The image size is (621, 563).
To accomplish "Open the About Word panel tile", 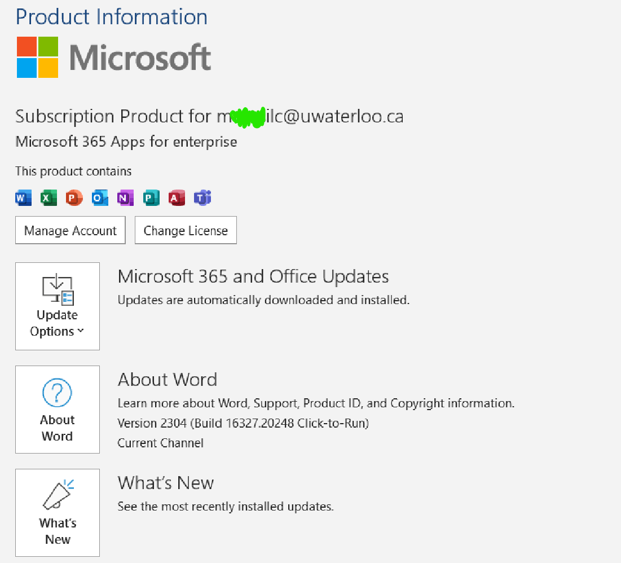I will tap(57, 410).
